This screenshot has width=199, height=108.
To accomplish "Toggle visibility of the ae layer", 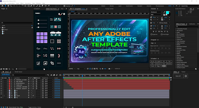I will [x=1, y=90].
